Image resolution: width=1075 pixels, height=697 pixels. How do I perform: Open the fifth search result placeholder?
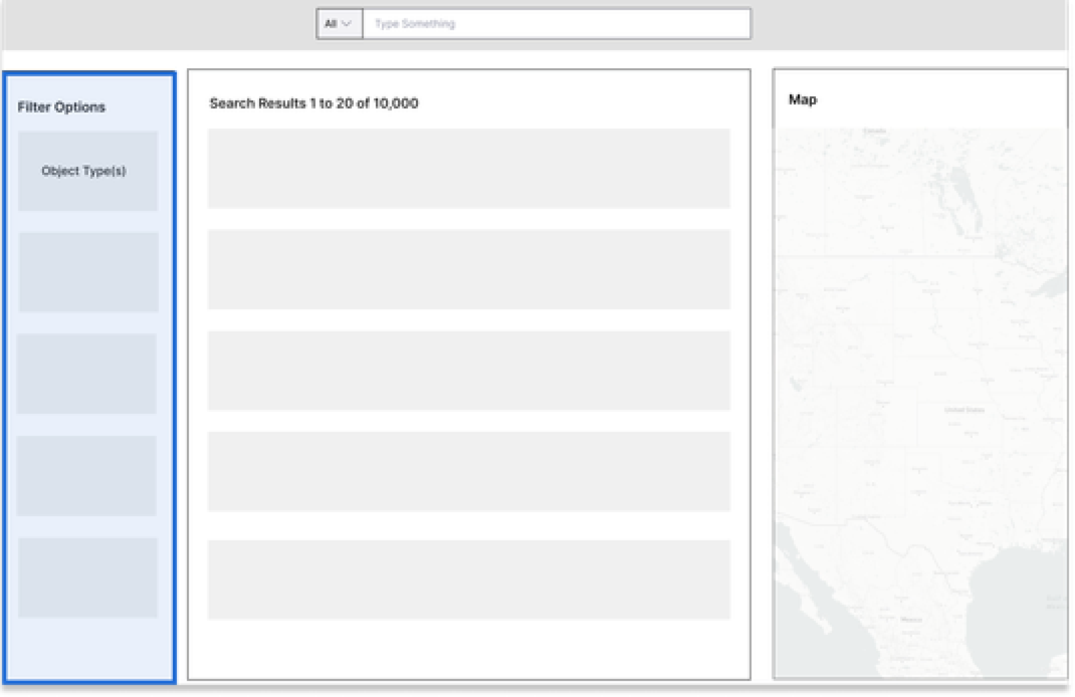coord(468,579)
